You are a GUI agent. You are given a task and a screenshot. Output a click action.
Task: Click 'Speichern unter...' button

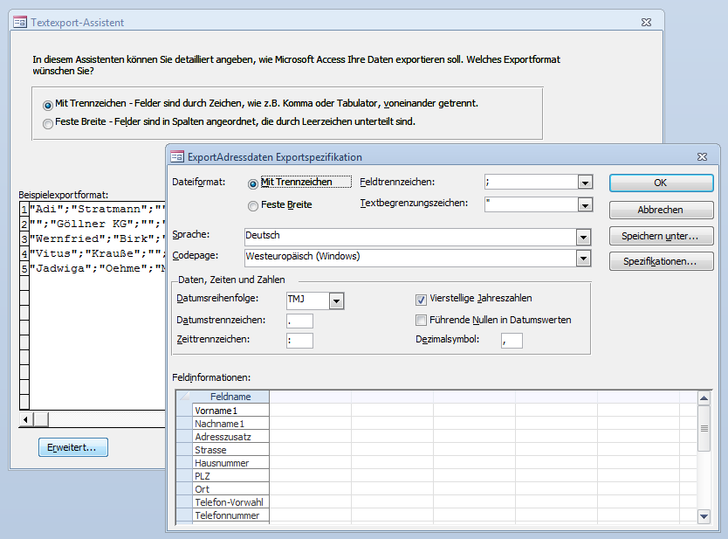[660, 236]
